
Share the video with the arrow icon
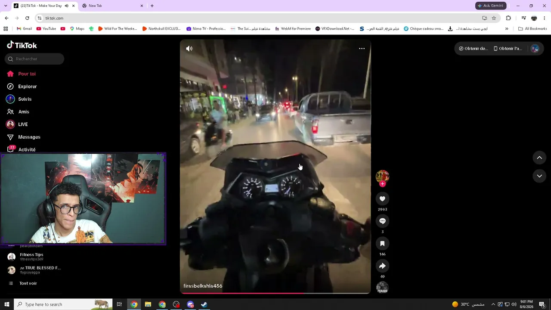pyautogui.click(x=382, y=266)
